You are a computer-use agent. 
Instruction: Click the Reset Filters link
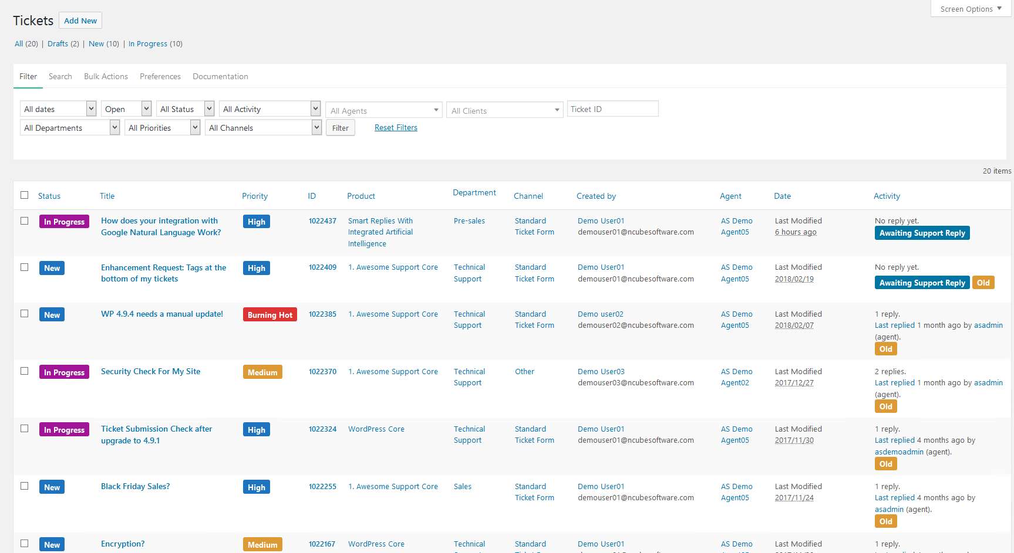pyautogui.click(x=396, y=127)
